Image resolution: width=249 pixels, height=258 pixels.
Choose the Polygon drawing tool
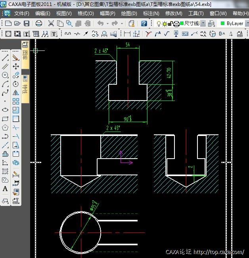(x=5, y=128)
